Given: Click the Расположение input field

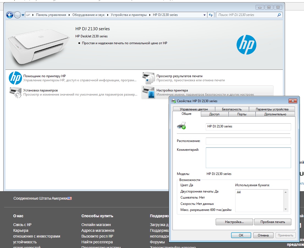Looking at the screenshot, I should pos(248,141).
